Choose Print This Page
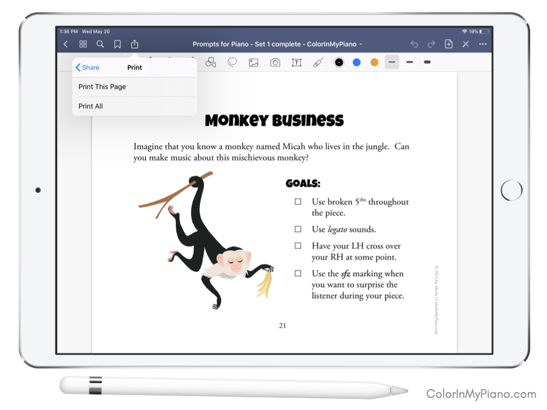Image resolution: width=547 pixels, height=410 pixels. pos(135,87)
